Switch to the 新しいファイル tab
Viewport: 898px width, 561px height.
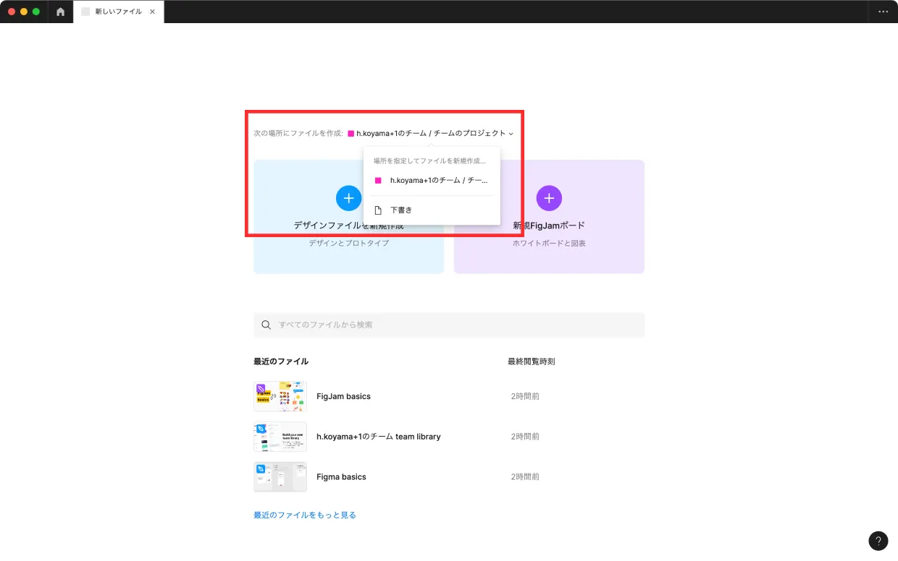119,12
